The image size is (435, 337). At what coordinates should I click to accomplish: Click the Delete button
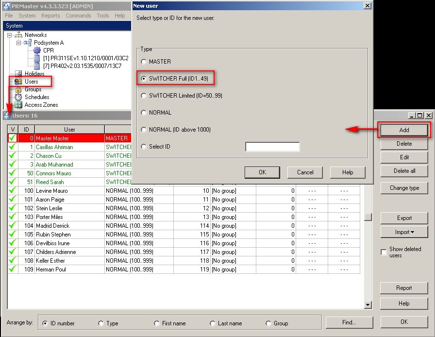[x=404, y=144]
